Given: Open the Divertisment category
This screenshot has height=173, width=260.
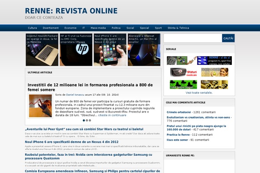Looking at the screenshot, I should [x=51, y=28].
